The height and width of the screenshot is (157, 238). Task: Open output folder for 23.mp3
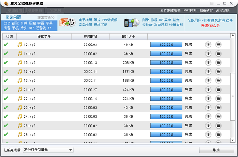tap(219, 108)
